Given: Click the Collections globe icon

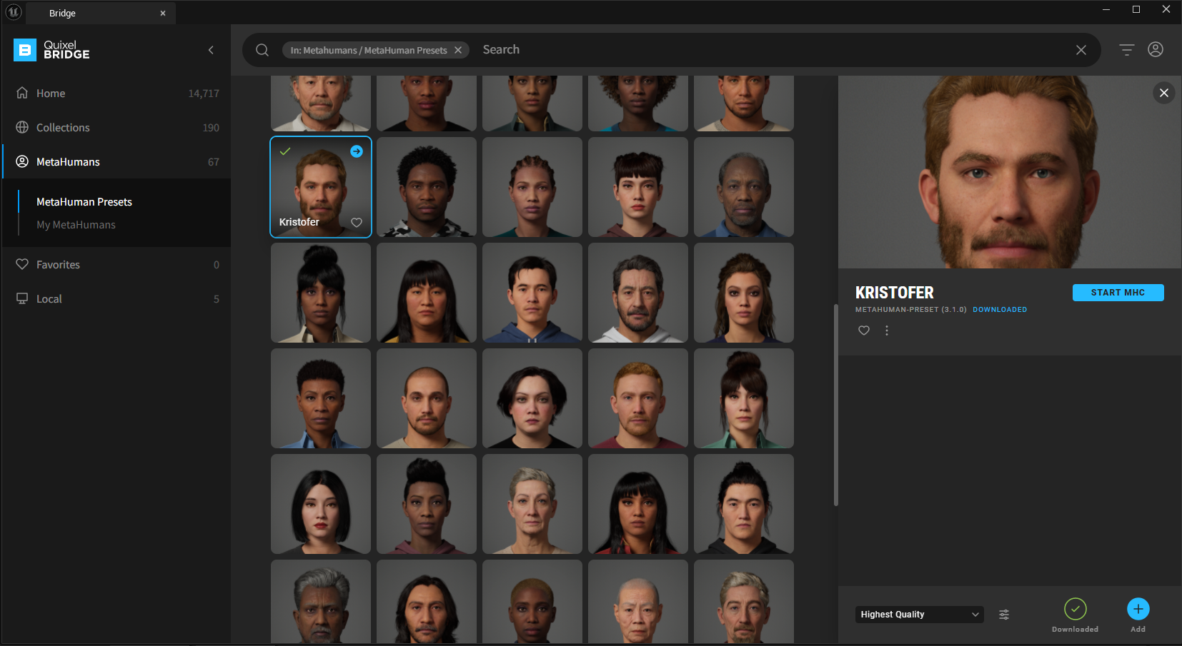Looking at the screenshot, I should (x=22, y=127).
